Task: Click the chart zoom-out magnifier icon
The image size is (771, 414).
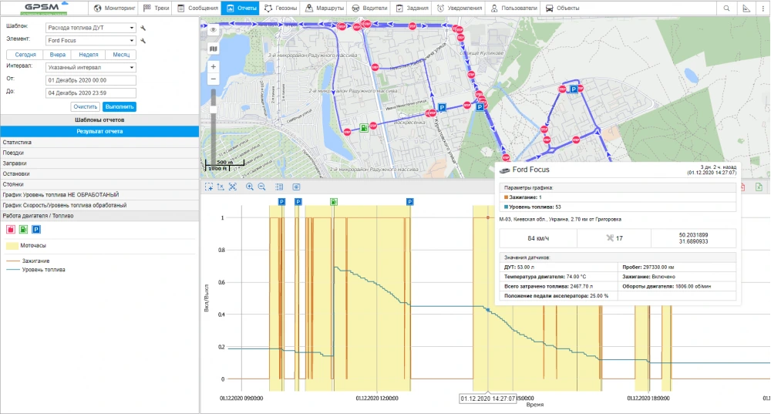Action: coord(262,187)
